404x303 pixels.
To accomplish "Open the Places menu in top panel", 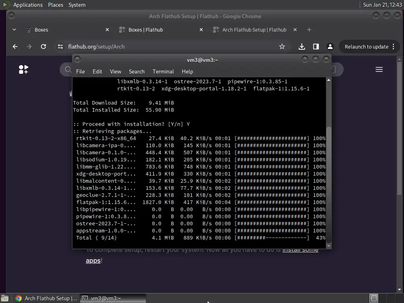I will (55, 5).
